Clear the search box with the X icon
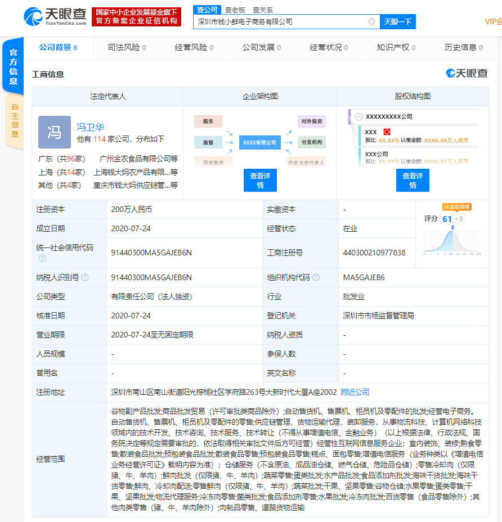 pos(371,21)
